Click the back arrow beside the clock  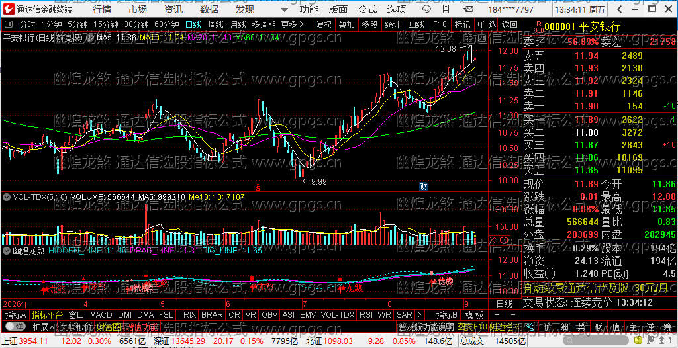[620, 9]
